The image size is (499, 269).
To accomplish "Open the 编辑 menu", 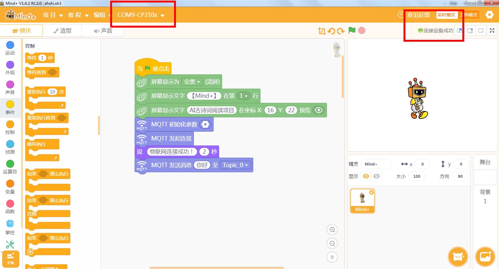I will 102,15.
